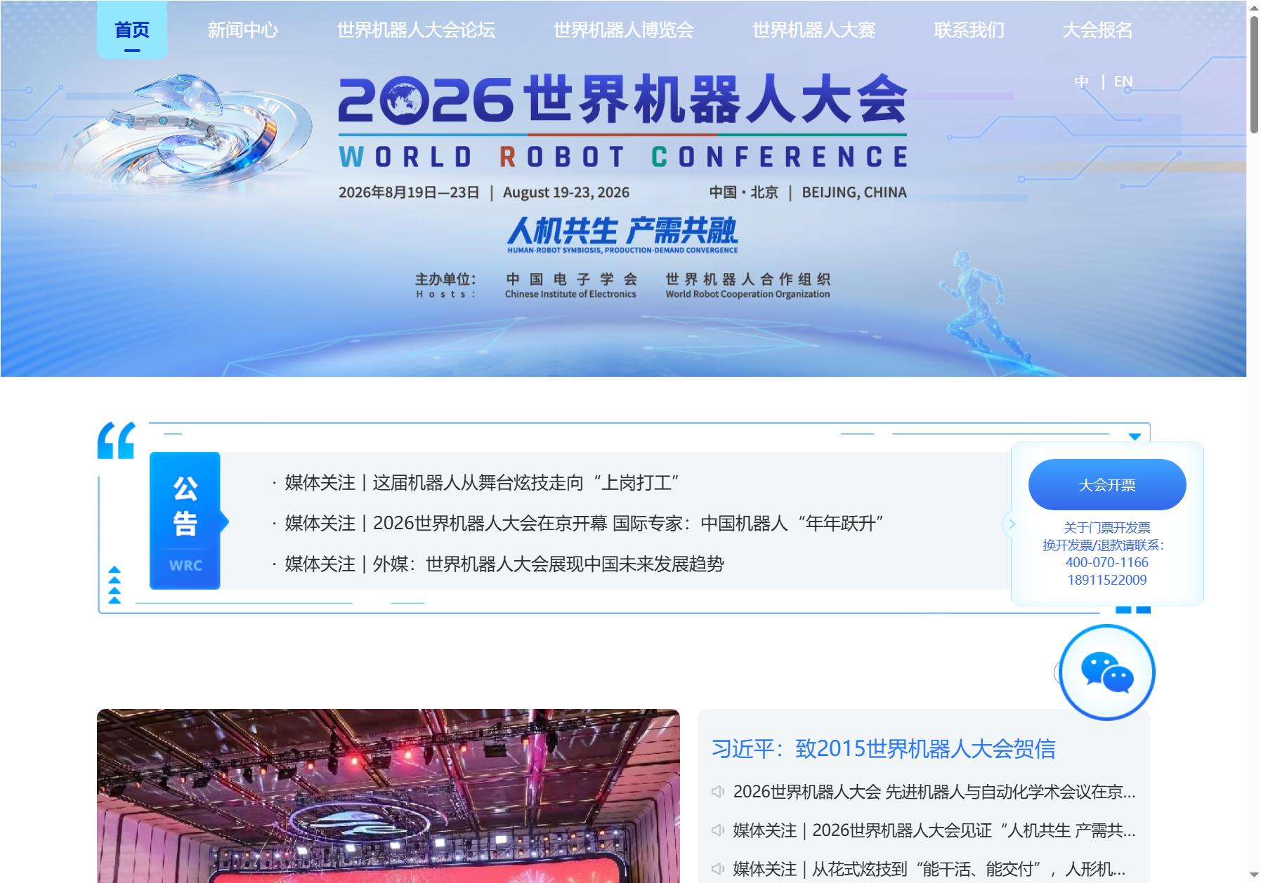This screenshot has height=883, width=1261.
Task: Click speaker icon beside 先进机器人与自动化学术会议 news
Action: (718, 792)
